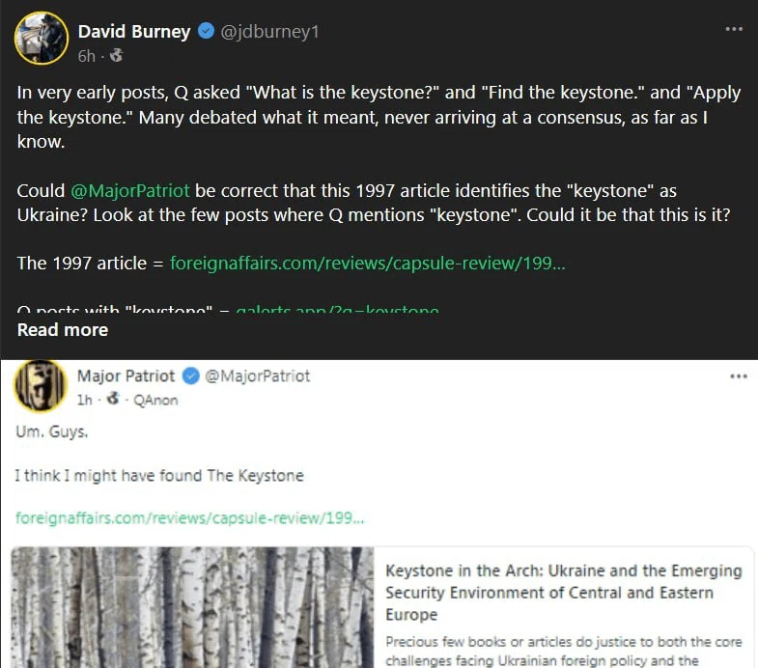The width and height of the screenshot is (758, 668).
Task: Click the @jdburney1 handle
Action: click(269, 32)
